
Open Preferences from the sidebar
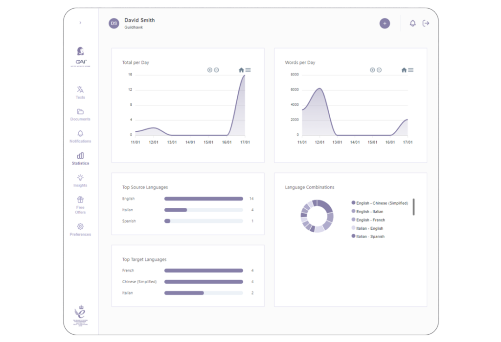80,229
